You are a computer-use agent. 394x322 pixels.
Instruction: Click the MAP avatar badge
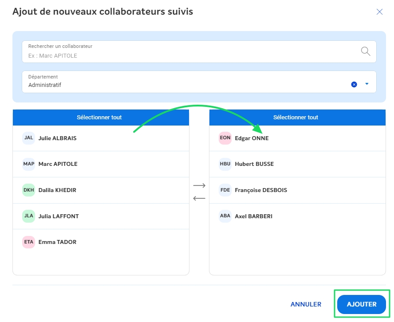(x=29, y=164)
